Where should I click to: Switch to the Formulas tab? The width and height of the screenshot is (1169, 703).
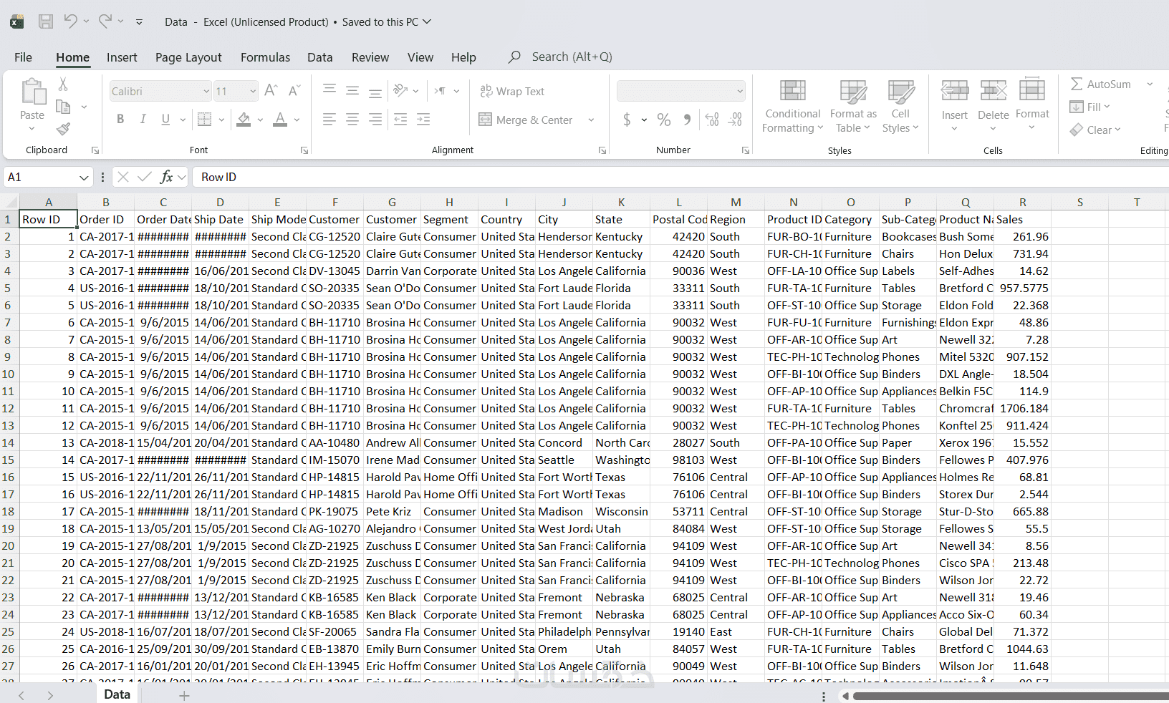click(x=265, y=57)
